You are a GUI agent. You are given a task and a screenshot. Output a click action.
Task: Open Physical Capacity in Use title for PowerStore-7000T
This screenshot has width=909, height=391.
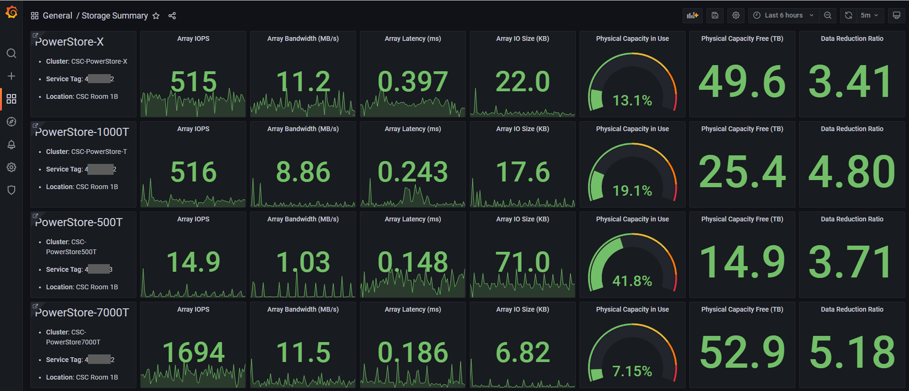pyautogui.click(x=632, y=309)
